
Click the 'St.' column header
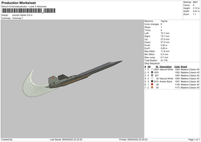pos(157,67)
